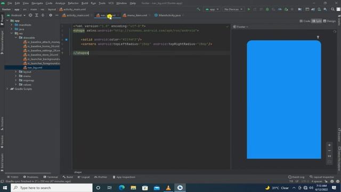Click the 1:1 zoom button in the preview

329,156
